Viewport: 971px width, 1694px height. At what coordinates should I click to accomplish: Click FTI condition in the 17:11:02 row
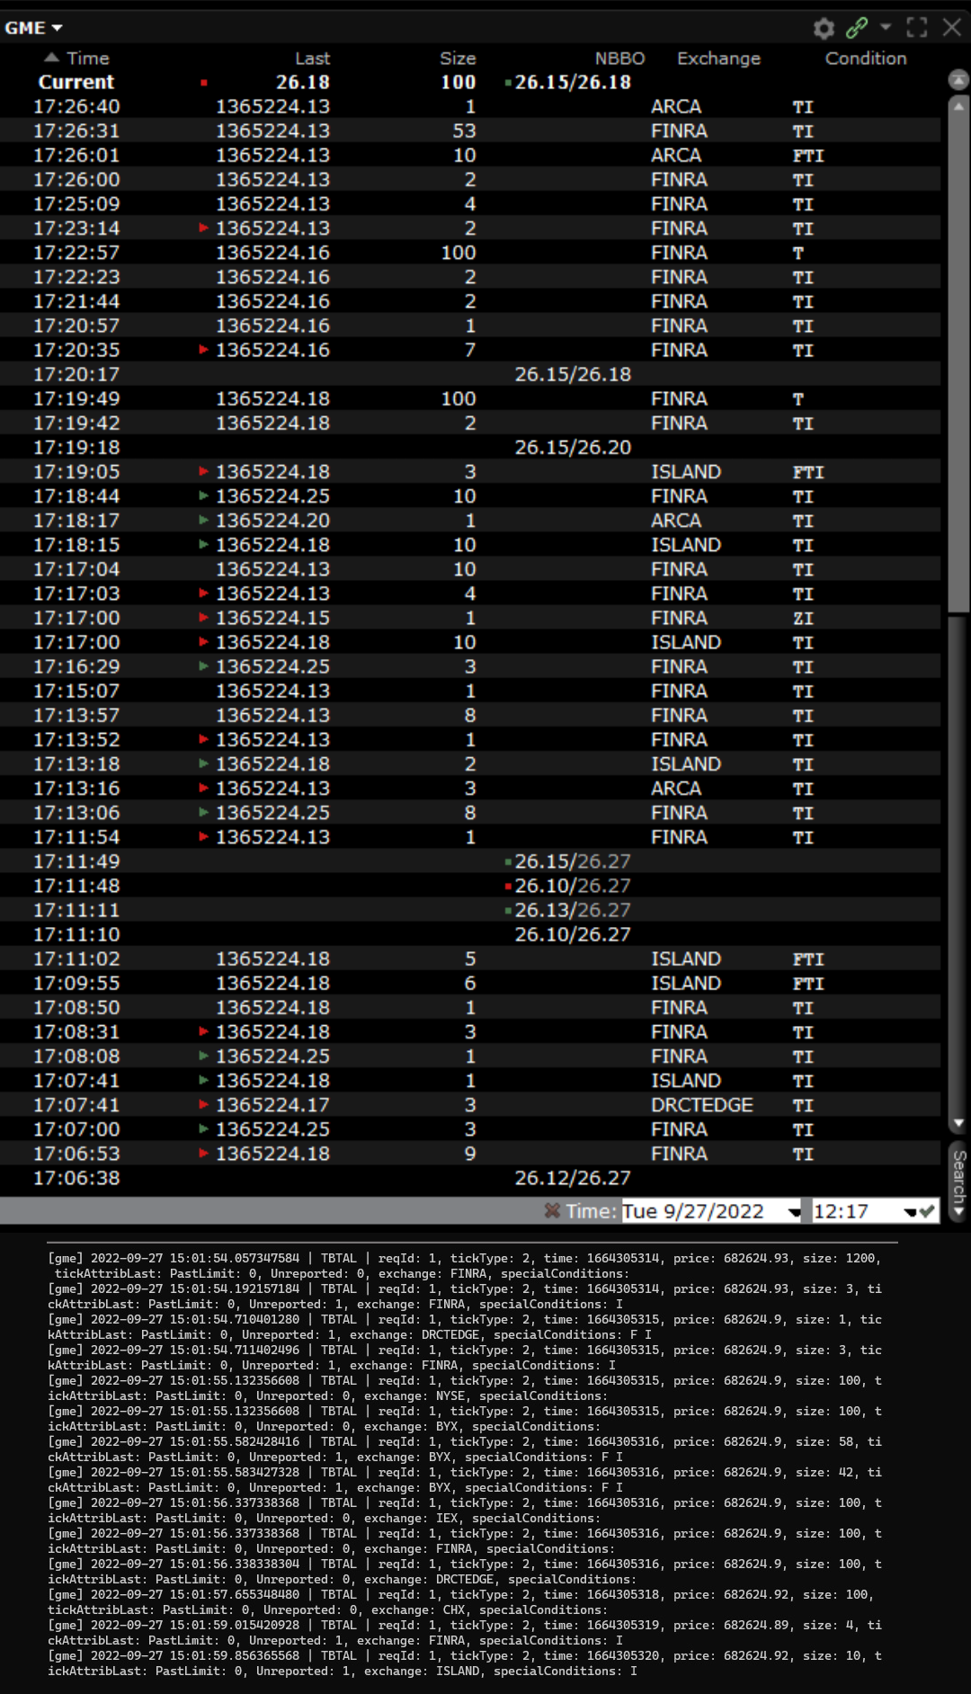[808, 959]
